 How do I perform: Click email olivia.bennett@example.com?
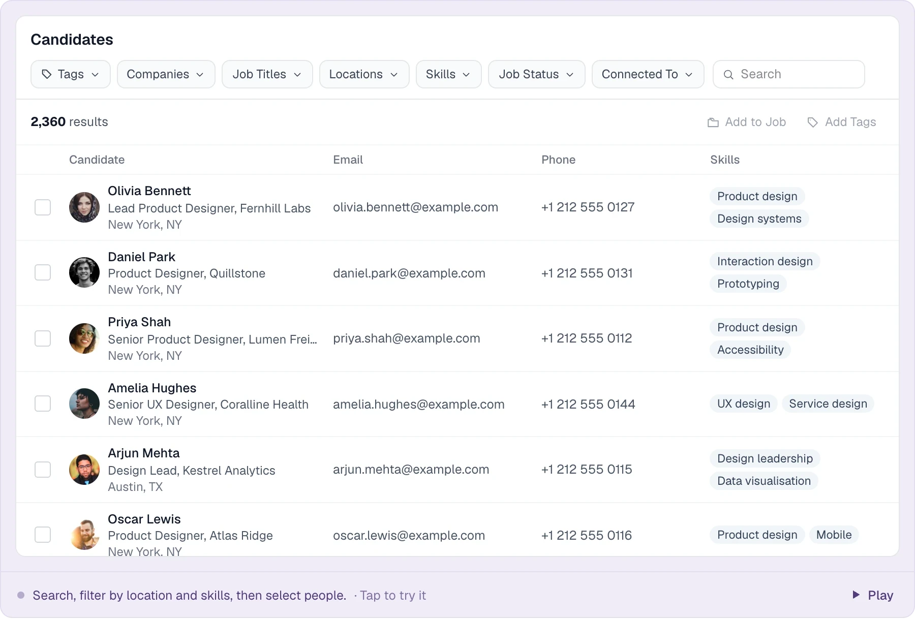click(x=415, y=207)
